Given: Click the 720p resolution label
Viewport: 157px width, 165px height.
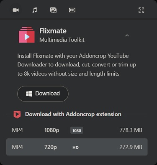Looking at the screenshot, I should click(51, 147).
